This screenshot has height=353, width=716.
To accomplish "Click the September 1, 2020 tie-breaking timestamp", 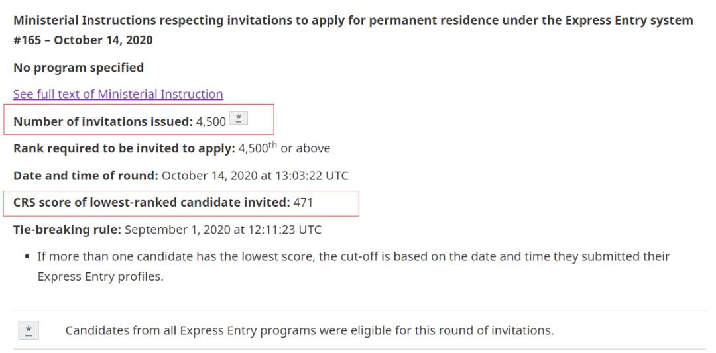I will click(x=223, y=230).
